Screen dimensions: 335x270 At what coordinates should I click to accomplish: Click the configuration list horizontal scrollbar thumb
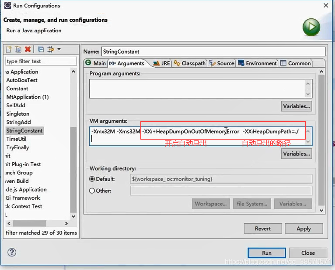click(29, 223)
